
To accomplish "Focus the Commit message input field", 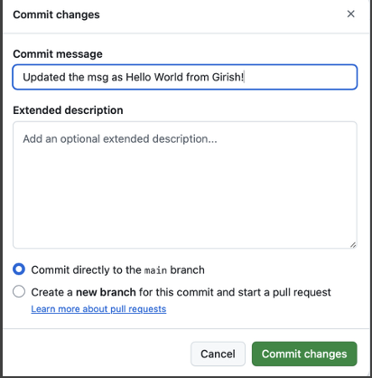I will (185, 77).
